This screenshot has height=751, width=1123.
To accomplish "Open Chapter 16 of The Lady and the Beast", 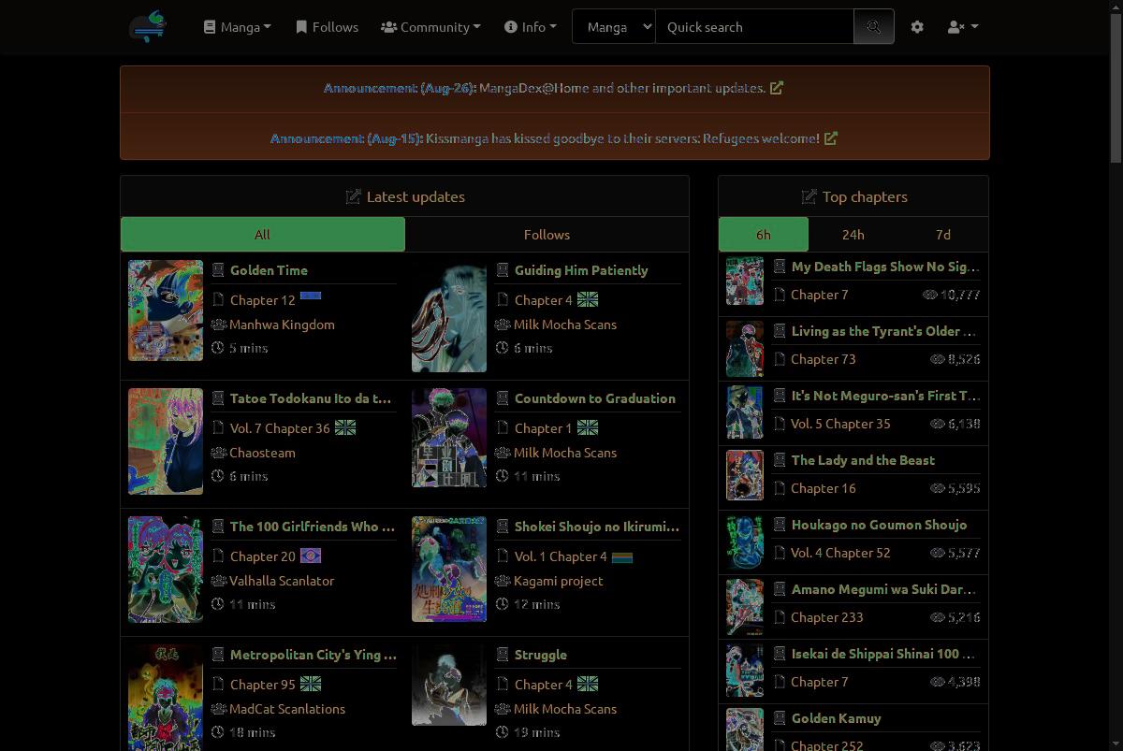I will tap(824, 488).
